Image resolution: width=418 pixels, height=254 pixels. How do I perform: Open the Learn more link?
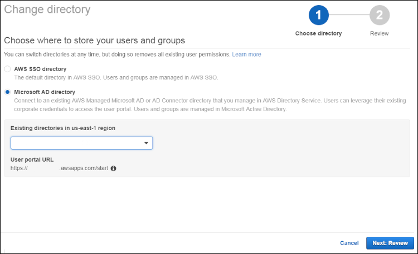246,54
